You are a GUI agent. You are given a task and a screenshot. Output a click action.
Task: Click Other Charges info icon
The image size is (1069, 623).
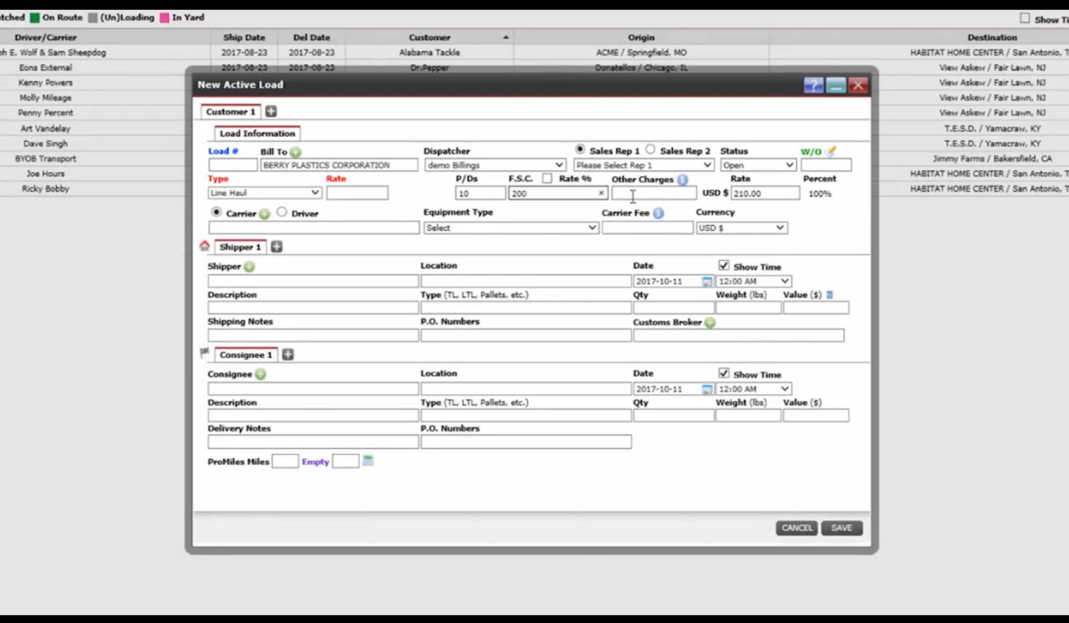(682, 179)
